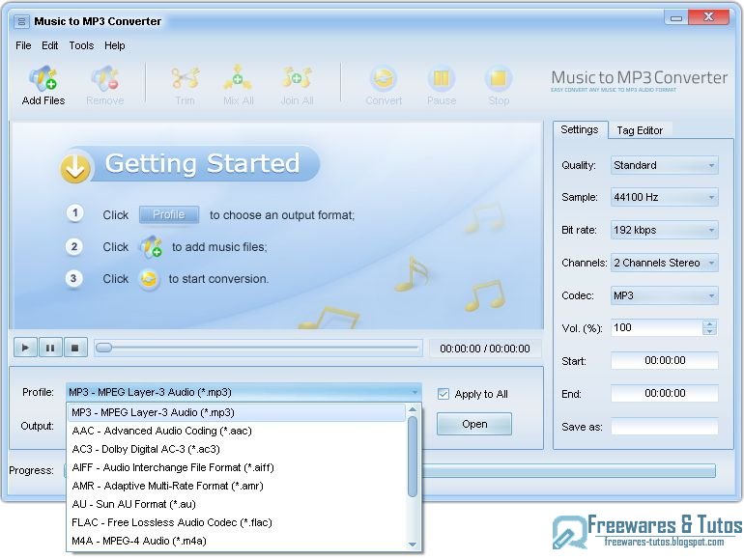Pause the audio preview player
744x559 pixels.
(50, 348)
